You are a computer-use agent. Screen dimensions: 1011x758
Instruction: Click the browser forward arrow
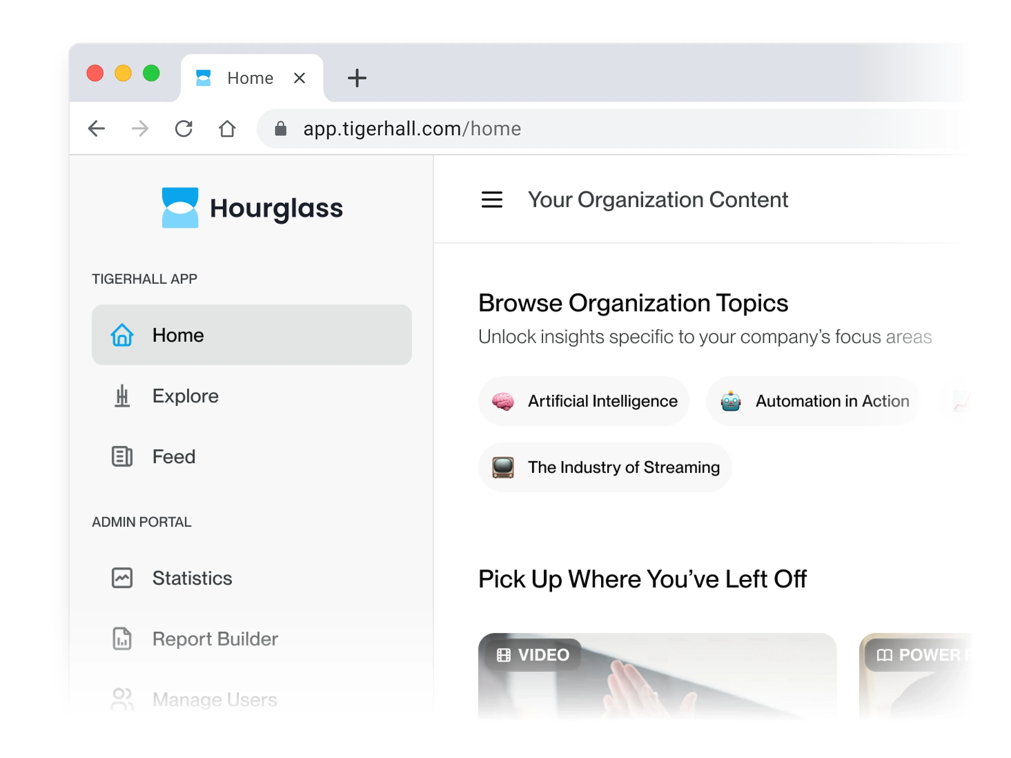tap(140, 128)
